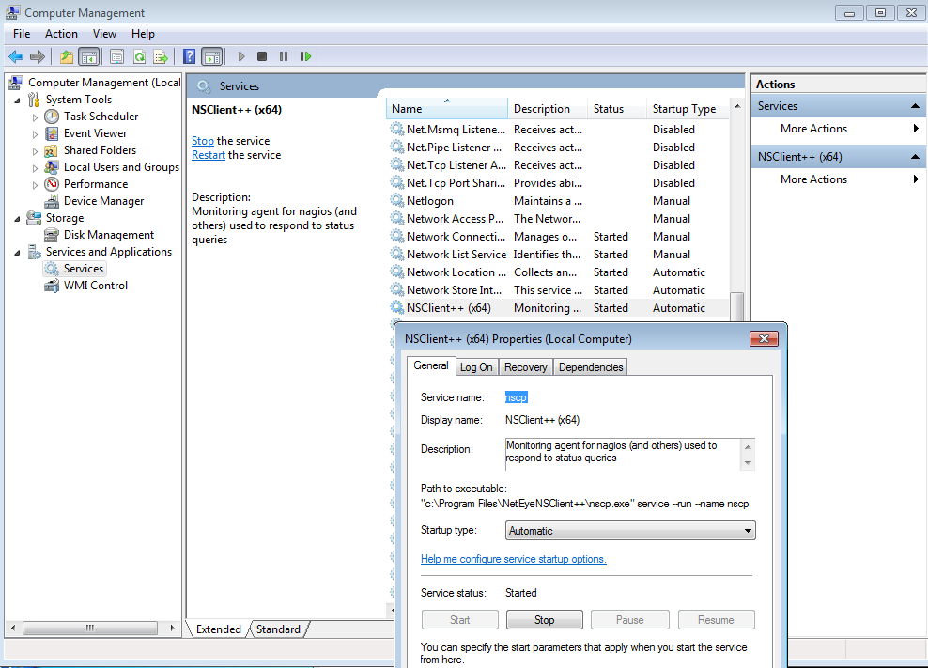Click the Netlogon service gear icon
This screenshot has height=668, width=928.
point(396,201)
